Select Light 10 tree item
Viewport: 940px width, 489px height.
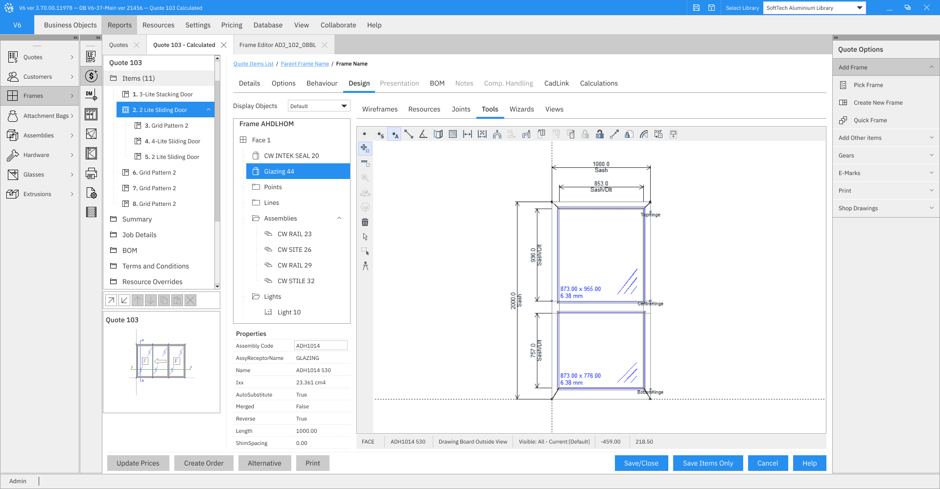click(x=289, y=312)
